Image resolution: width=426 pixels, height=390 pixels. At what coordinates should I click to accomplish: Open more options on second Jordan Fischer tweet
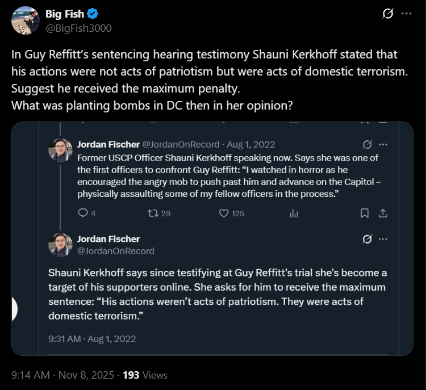tap(383, 239)
